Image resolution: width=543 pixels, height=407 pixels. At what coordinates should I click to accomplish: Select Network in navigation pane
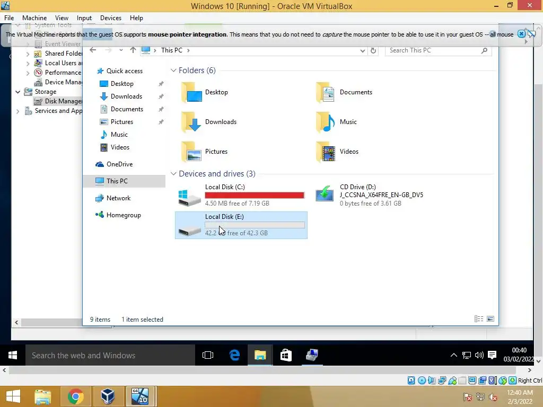click(x=118, y=198)
